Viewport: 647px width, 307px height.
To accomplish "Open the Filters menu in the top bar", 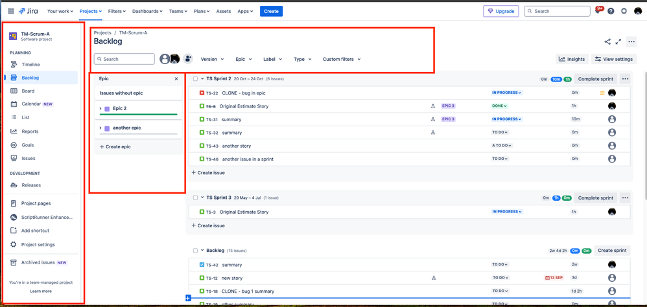I will coord(117,11).
